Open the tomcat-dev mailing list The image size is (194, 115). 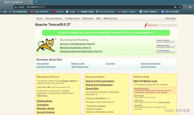click(138, 105)
